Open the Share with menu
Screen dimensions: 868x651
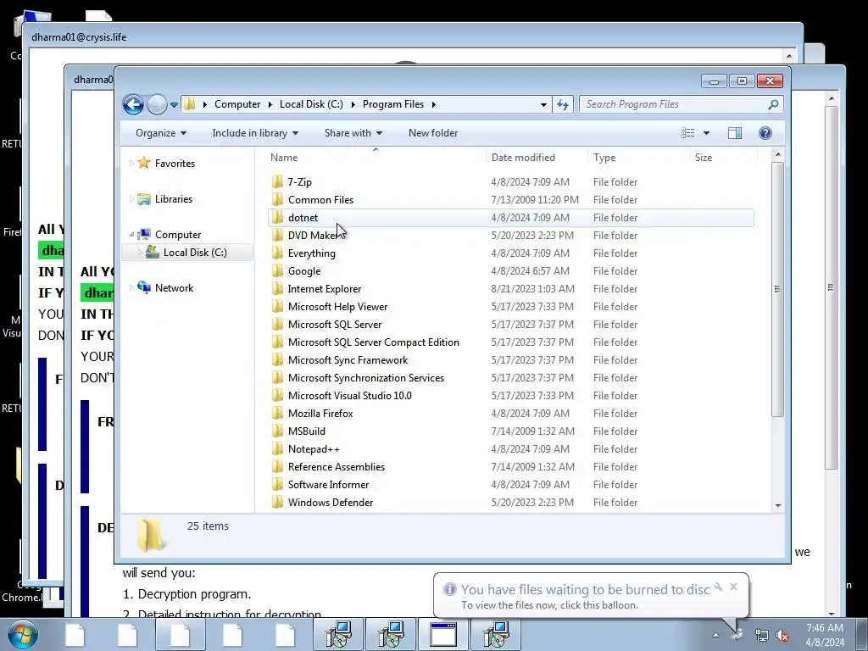tap(353, 133)
